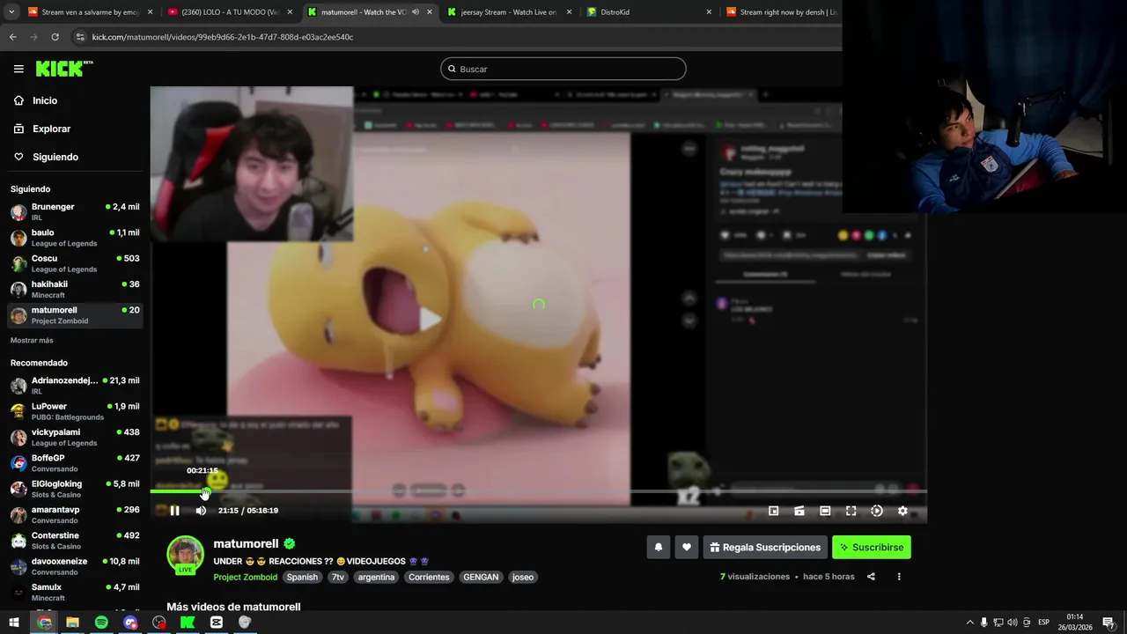1127x634 pixels.
Task: Open davooxeneize recommended channel
Action: 75,566
